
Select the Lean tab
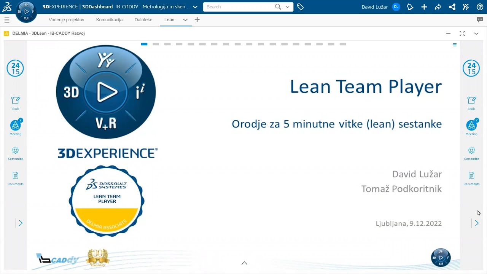(x=169, y=20)
